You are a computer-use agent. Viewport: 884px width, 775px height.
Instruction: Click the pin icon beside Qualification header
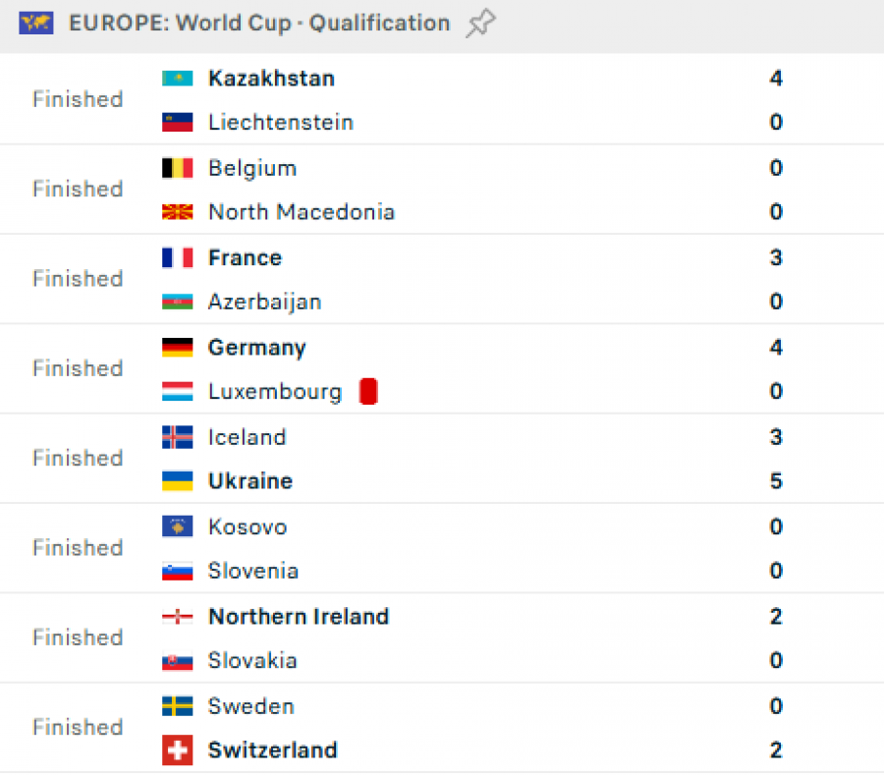[480, 24]
